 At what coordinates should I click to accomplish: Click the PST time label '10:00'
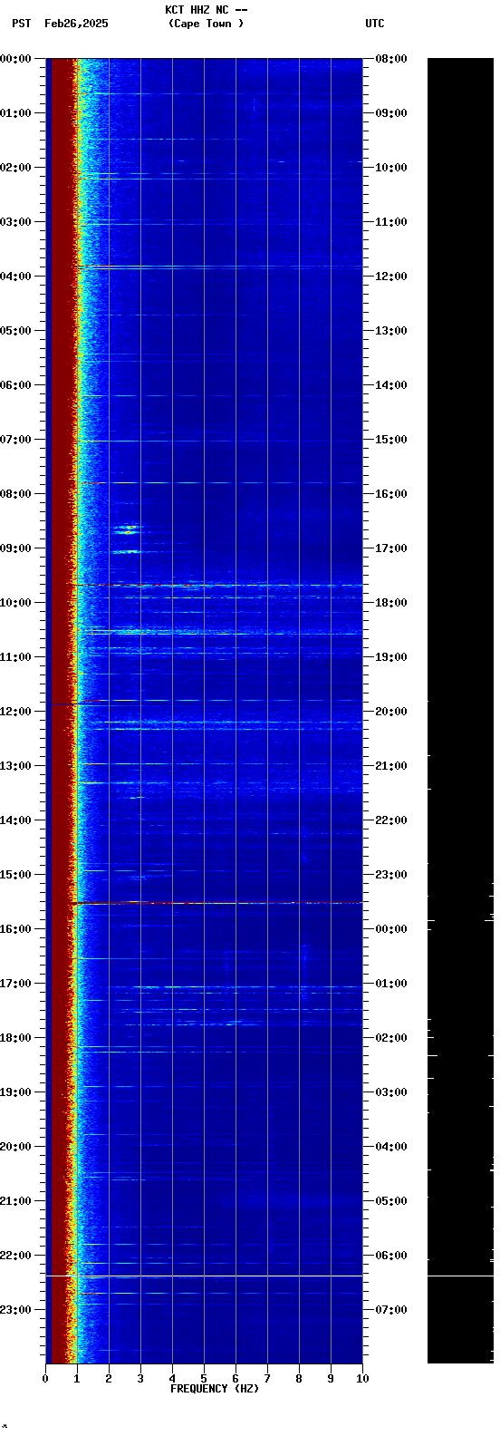point(15,603)
